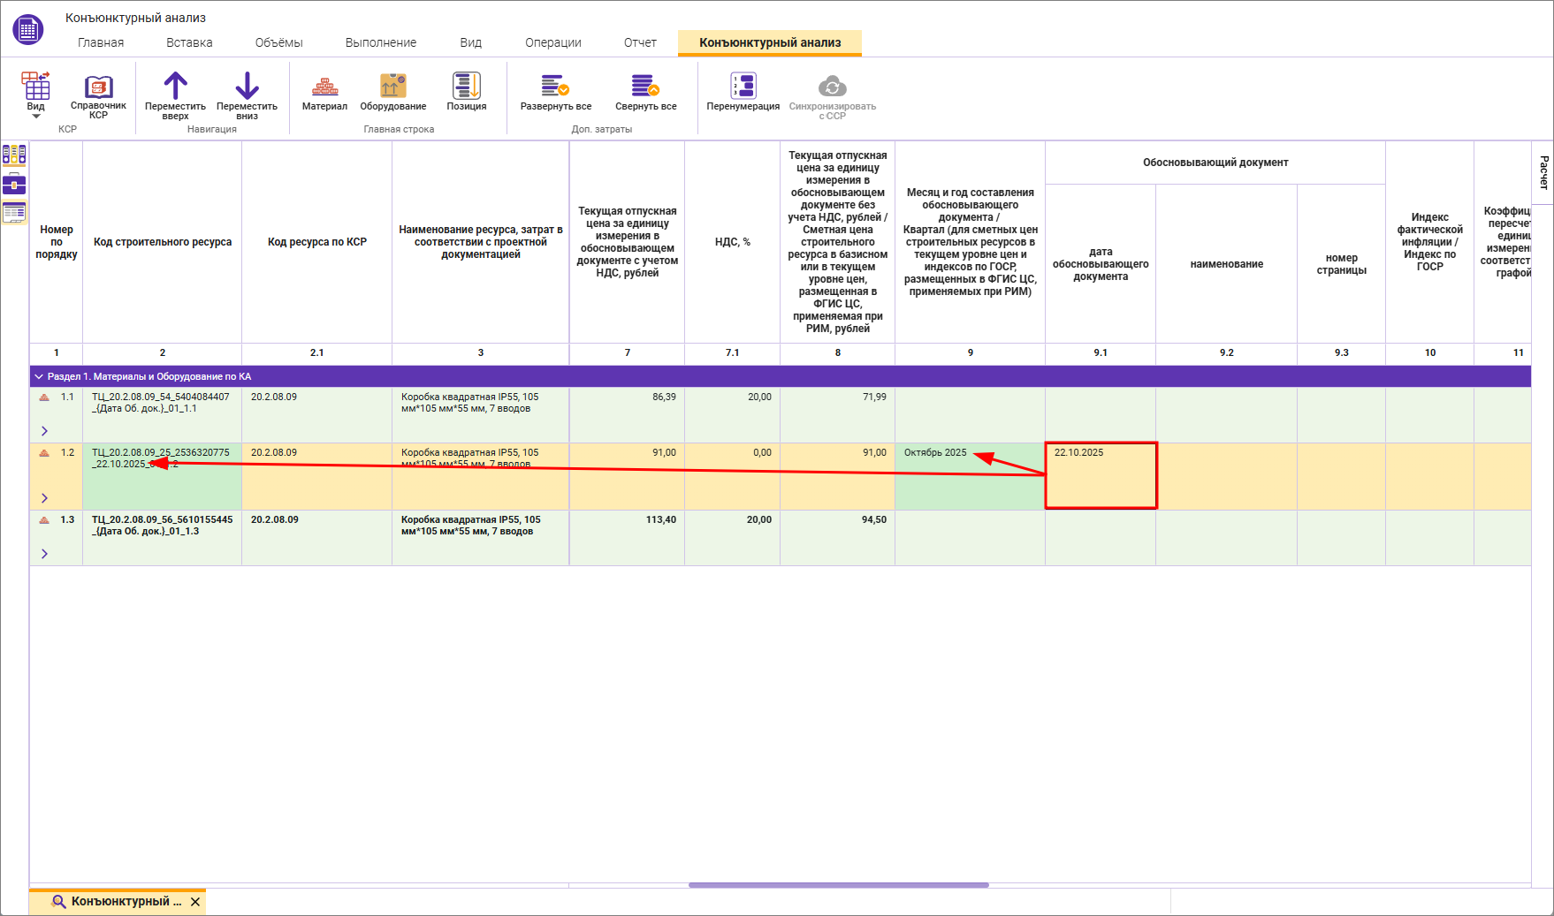Switch to the Главная ribbon tab
1554x916 pixels.
pos(101,42)
